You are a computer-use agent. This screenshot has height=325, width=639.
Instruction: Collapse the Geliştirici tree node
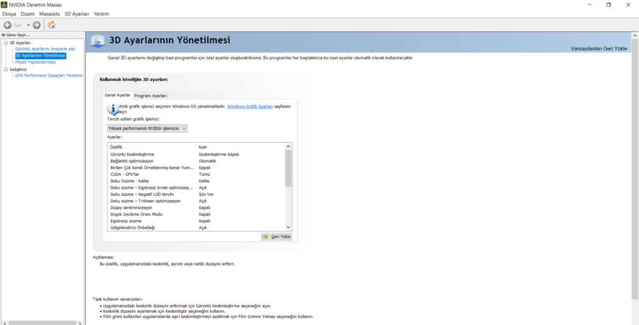tap(6, 70)
